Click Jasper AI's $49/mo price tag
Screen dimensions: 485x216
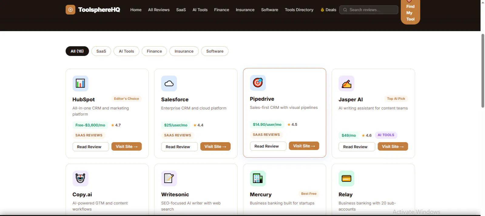(349, 135)
